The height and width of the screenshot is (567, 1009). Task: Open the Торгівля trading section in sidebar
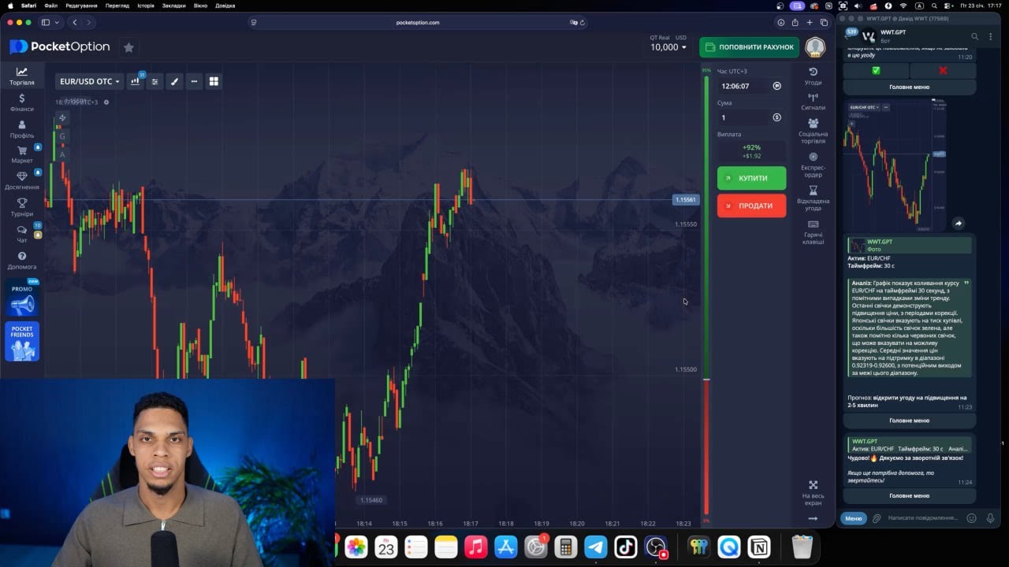coord(22,76)
